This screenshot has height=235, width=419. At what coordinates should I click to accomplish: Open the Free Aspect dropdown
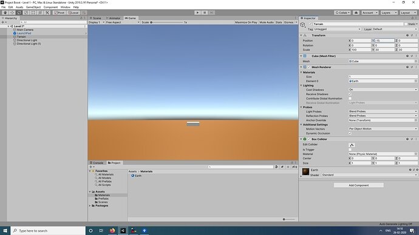123,22
